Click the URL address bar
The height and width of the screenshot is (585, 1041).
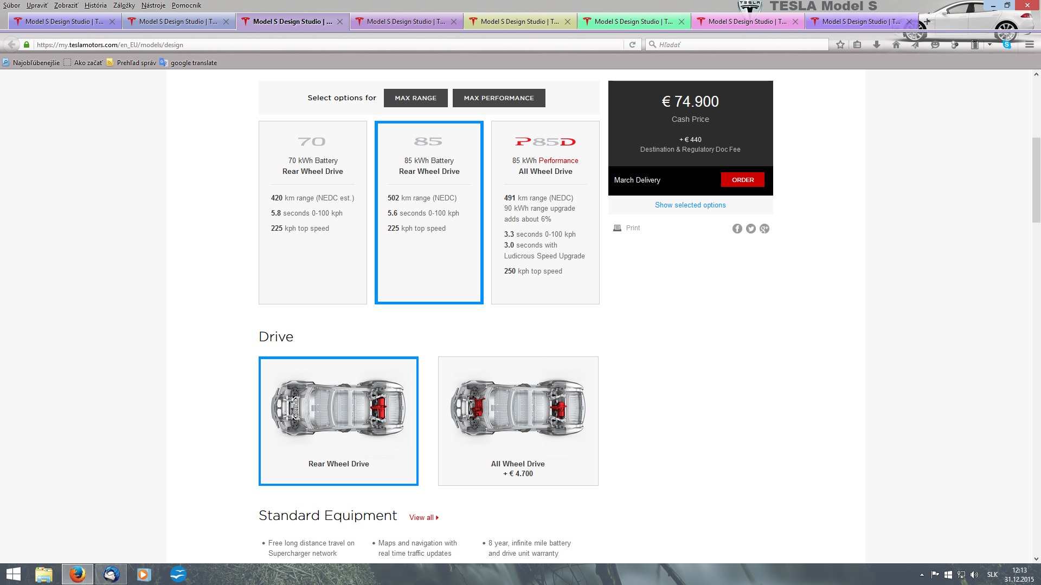328,44
